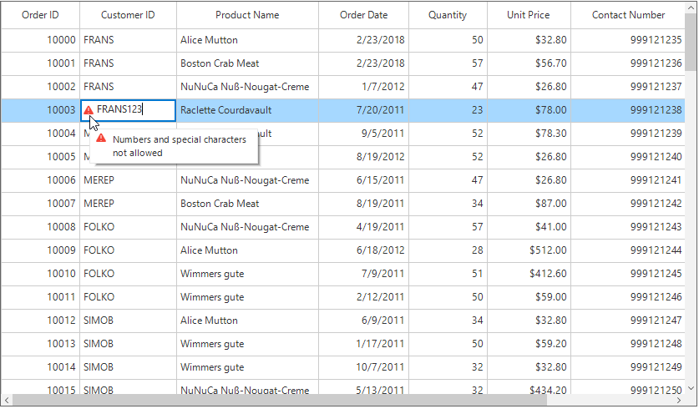Click Boston Crab Meat in row 10007

[247, 204]
